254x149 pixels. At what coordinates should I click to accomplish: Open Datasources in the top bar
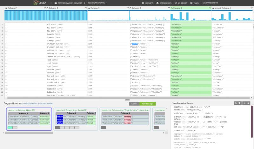click(164, 3)
